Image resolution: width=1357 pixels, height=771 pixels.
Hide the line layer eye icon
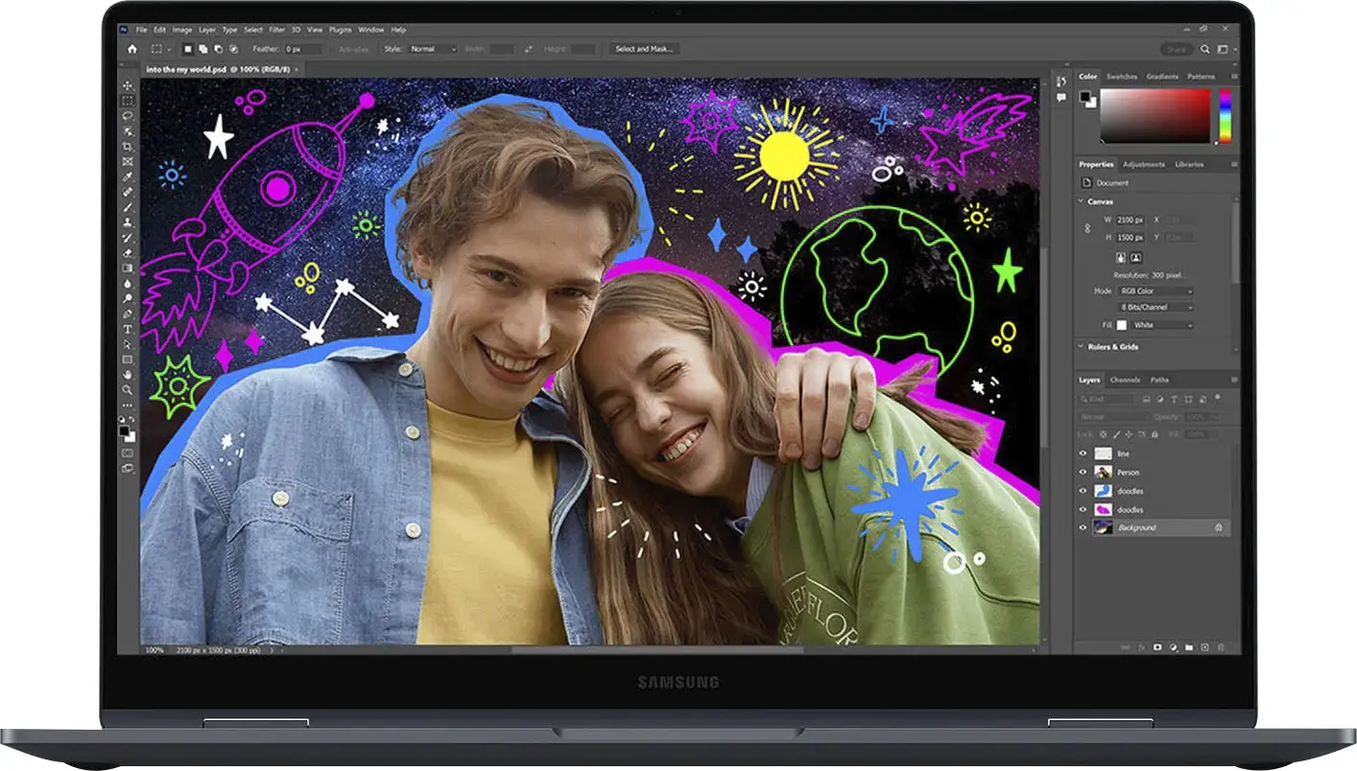tap(1083, 454)
